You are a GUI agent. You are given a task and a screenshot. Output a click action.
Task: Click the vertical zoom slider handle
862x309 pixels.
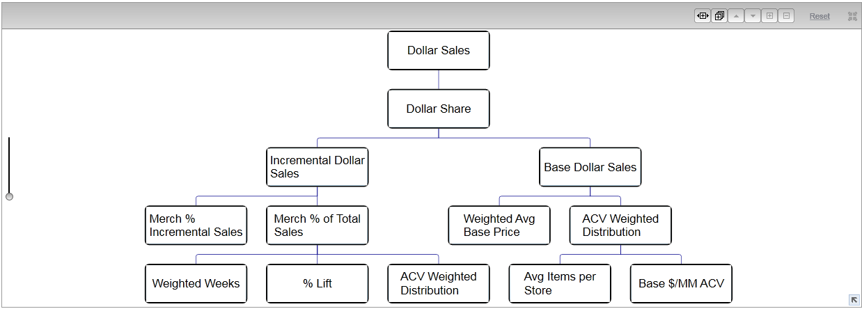tap(9, 196)
